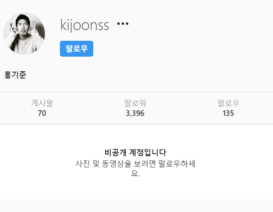This screenshot has width=273, height=212.
Task: Click the trailing 요. text line
Action: click(x=135, y=173)
